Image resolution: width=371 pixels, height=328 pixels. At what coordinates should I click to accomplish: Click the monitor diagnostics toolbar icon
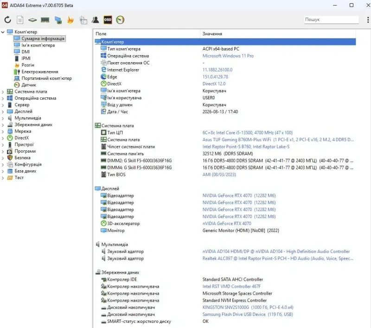point(58,20)
